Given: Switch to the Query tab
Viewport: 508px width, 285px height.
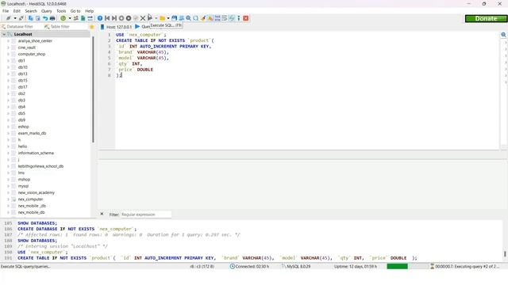Looking at the screenshot, I should point(142,27).
